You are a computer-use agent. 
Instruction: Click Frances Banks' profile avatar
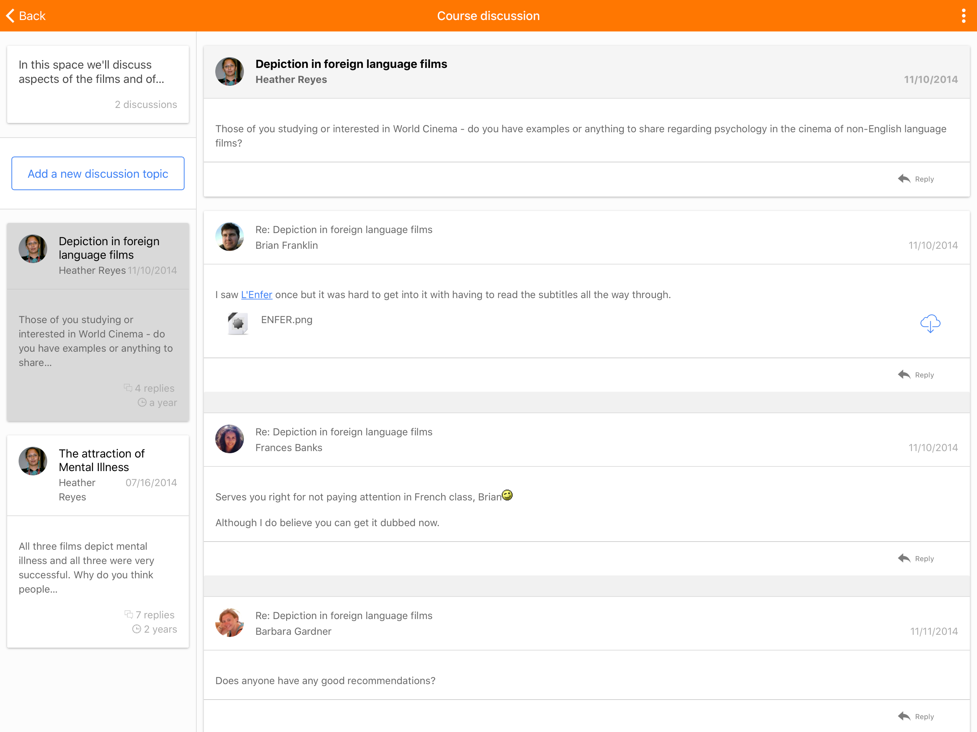[x=230, y=439]
